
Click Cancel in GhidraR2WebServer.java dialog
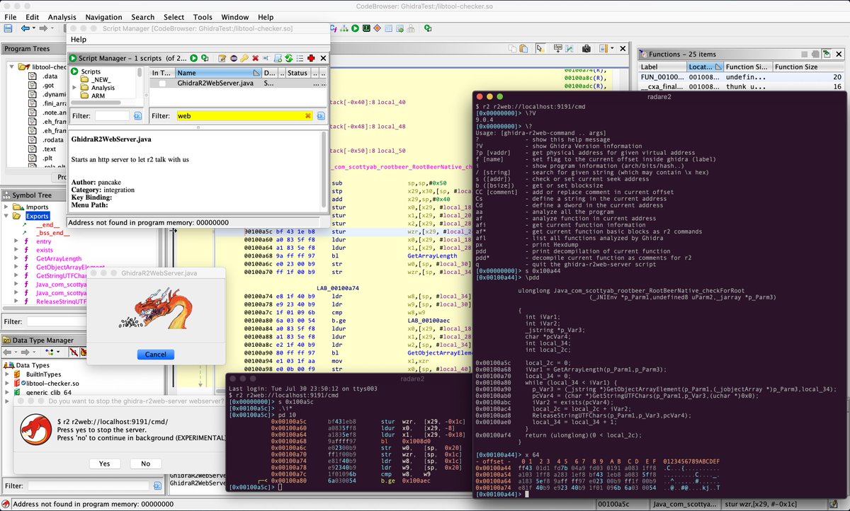coord(155,354)
